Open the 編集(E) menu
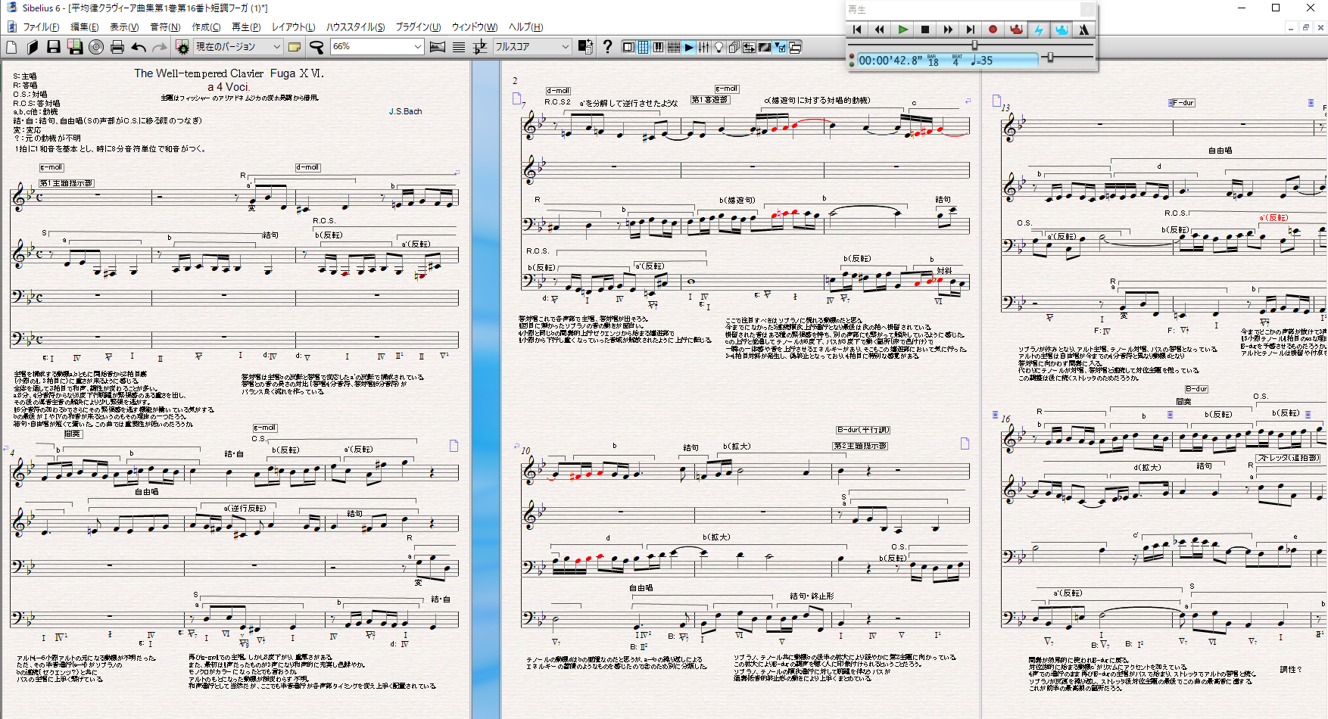 [x=85, y=26]
